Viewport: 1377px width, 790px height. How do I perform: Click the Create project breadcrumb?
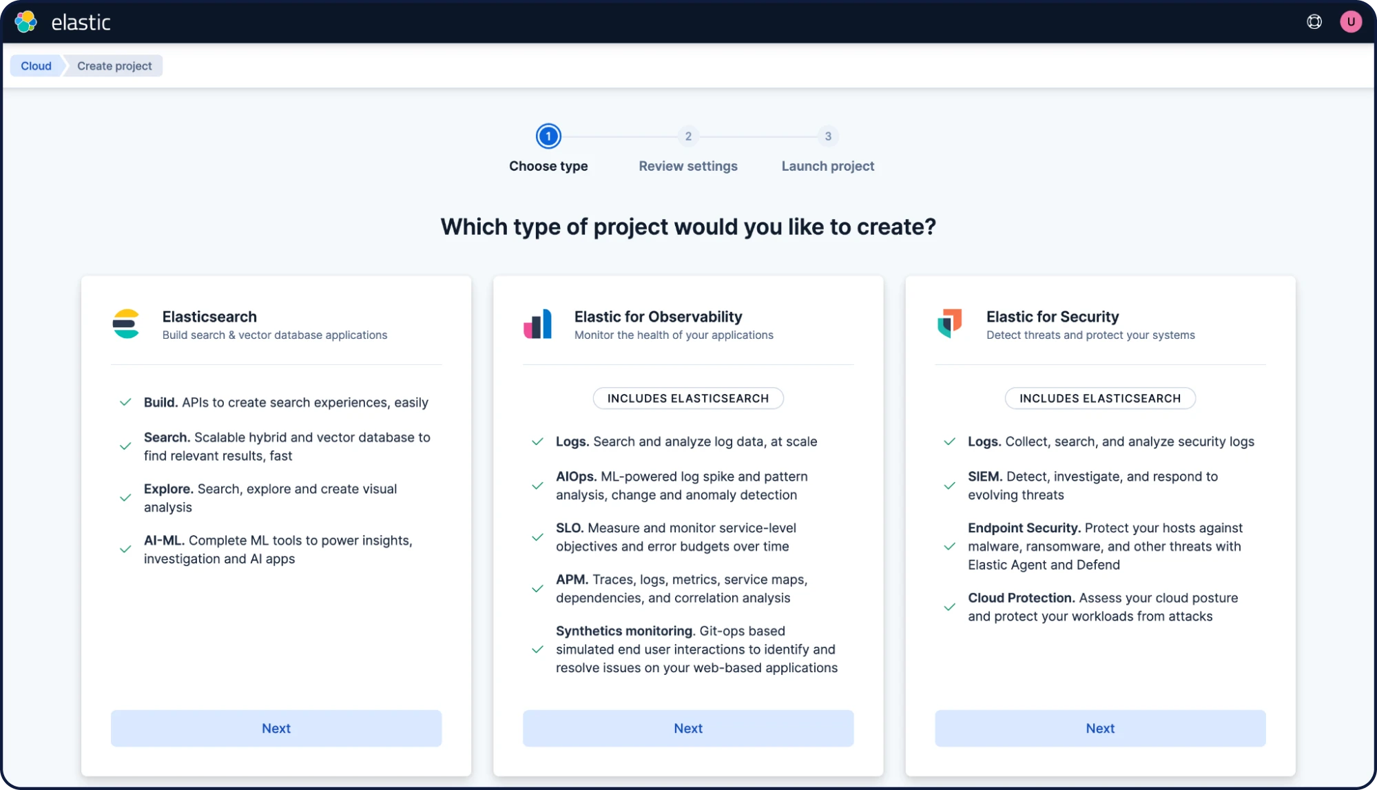point(114,66)
